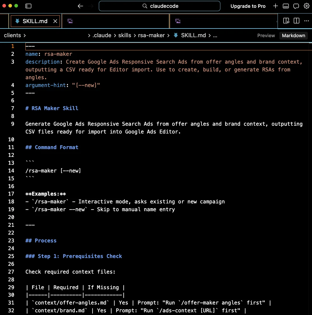Switch to Preview mode
This screenshot has height=315, width=312.
(266, 36)
